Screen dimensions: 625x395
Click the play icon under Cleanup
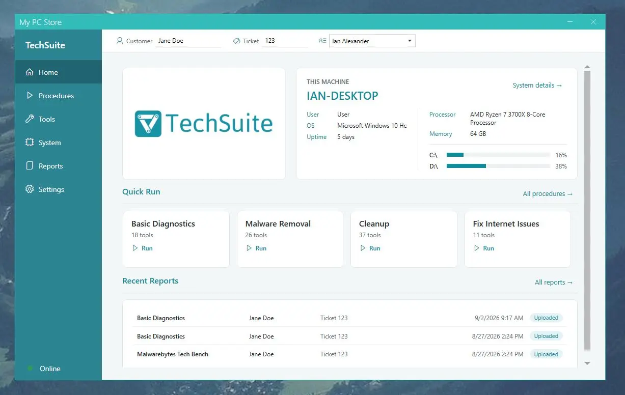(363, 248)
